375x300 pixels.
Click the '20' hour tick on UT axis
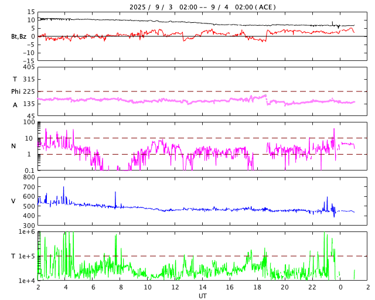point(285,287)
